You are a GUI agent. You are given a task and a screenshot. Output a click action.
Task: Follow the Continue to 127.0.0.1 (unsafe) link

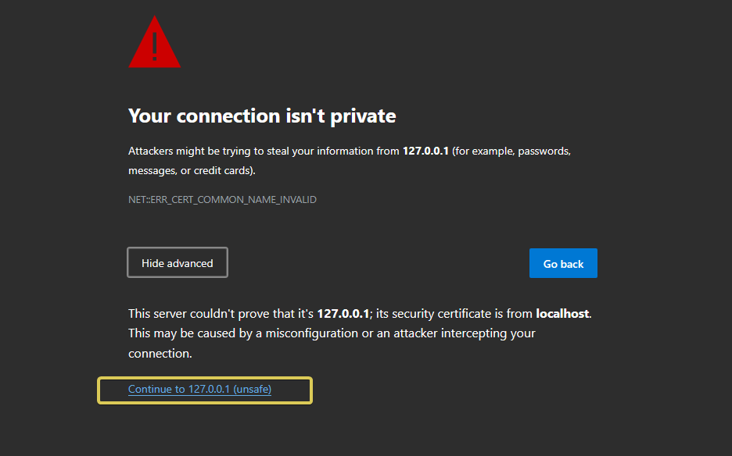199,390
